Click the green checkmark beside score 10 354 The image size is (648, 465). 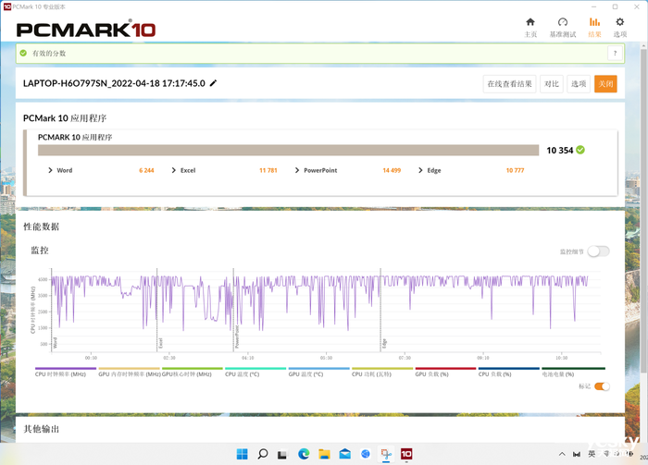click(580, 150)
